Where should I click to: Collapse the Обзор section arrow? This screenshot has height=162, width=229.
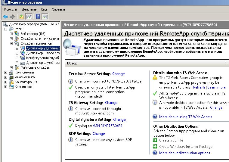pyautogui.click(x=226, y=63)
